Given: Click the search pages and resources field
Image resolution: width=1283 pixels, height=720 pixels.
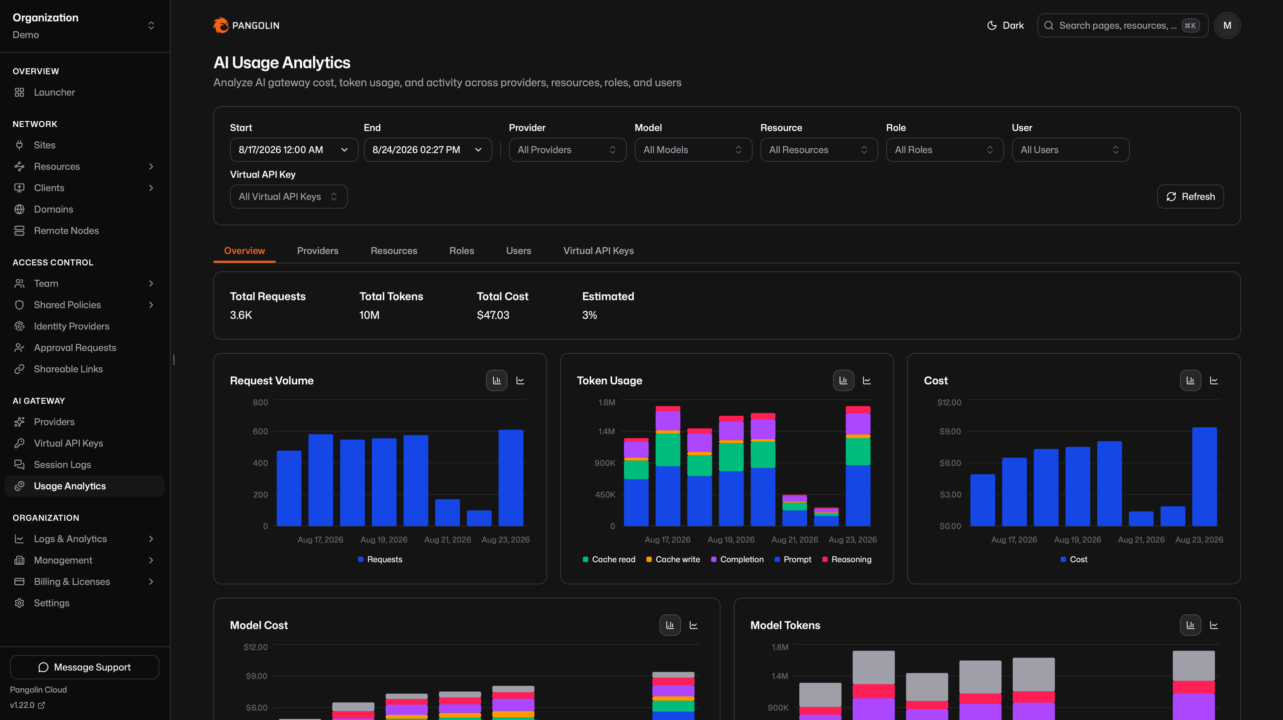Looking at the screenshot, I should click(1122, 25).
